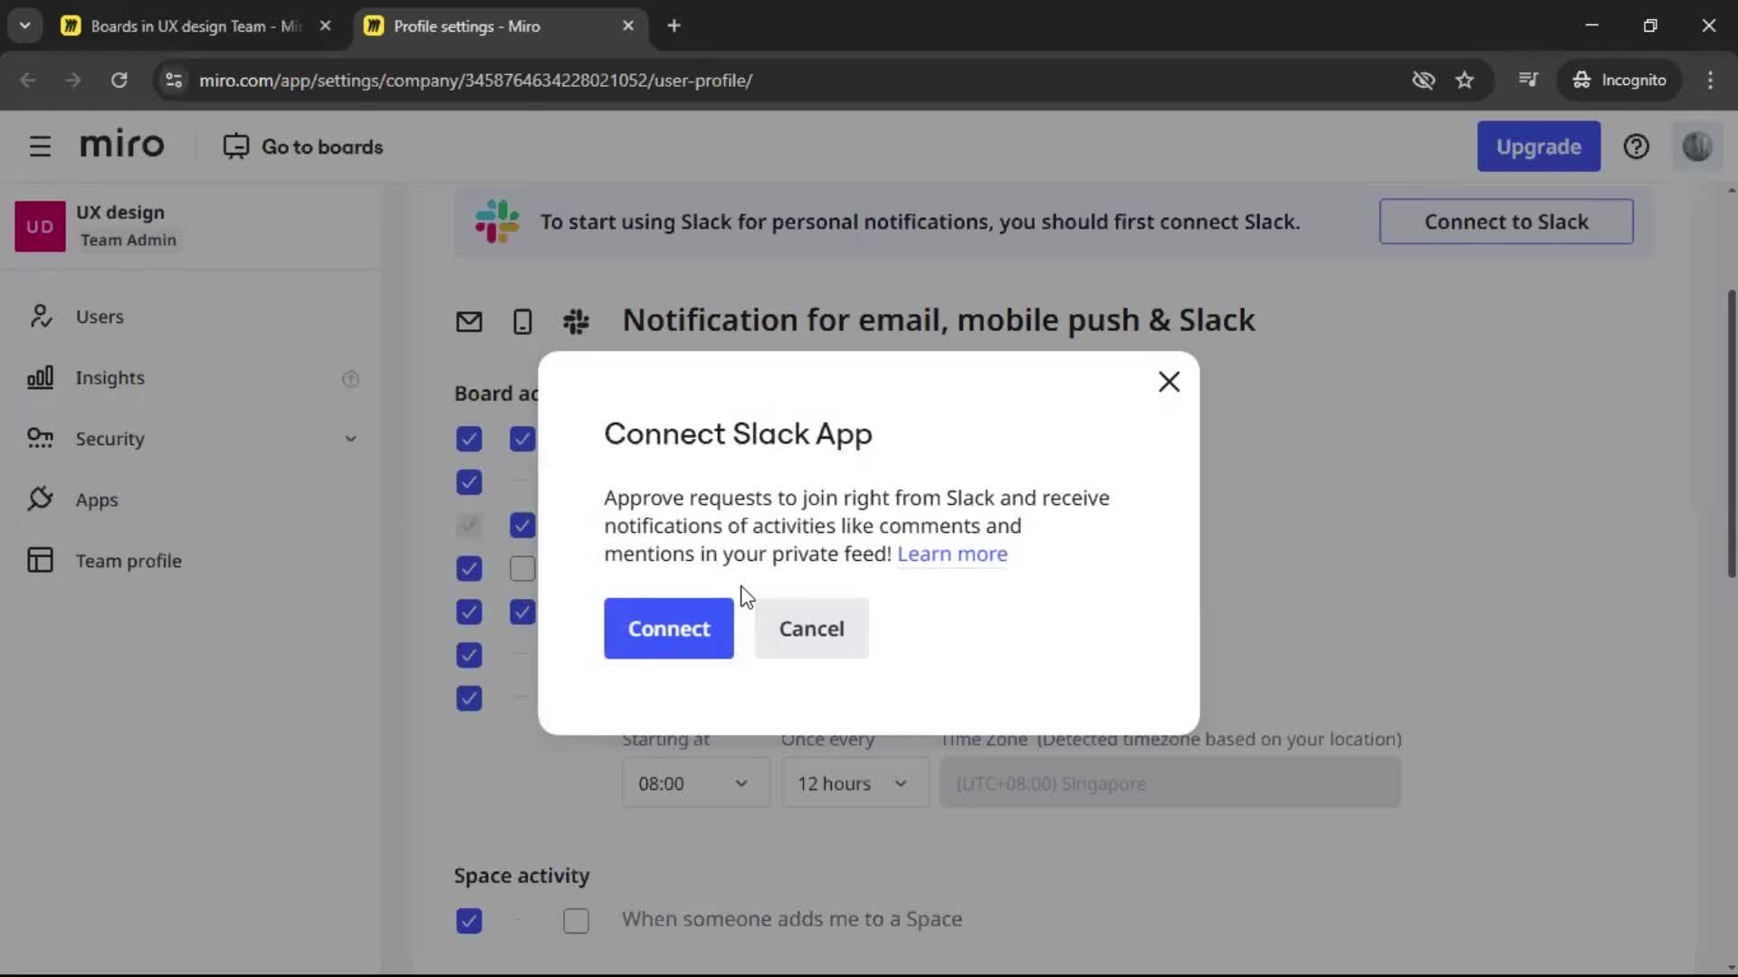Go to boards
Viewport: 1738px width, 977px height.
(303, 147)
